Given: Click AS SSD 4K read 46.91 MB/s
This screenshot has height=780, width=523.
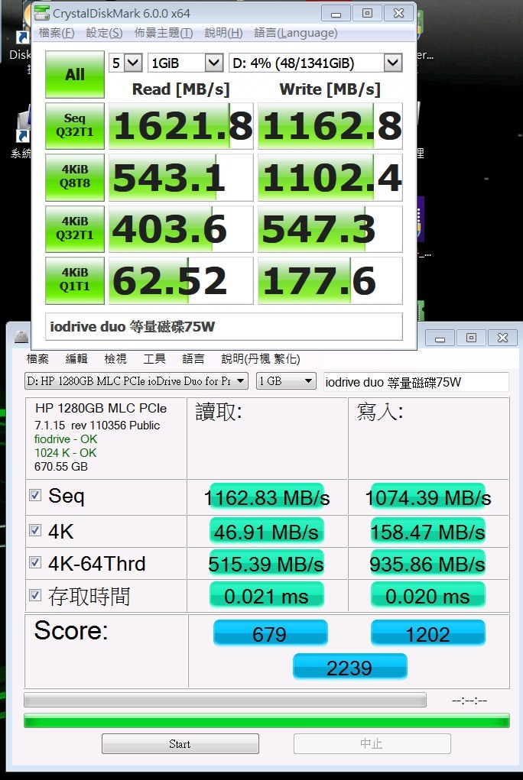Looking at the screenshot, I should point(267,531).
